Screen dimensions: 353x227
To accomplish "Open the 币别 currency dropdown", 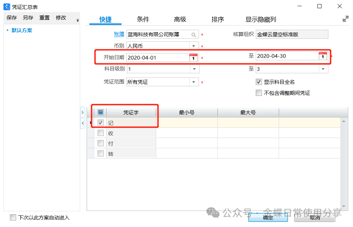I will coord(194,46).
